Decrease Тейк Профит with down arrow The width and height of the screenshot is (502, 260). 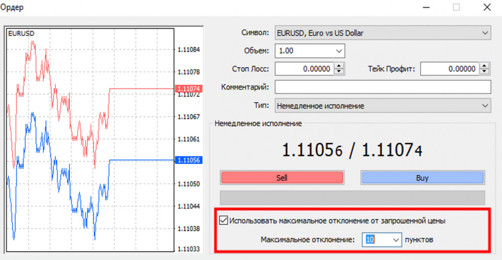click(x=484, y=72)
